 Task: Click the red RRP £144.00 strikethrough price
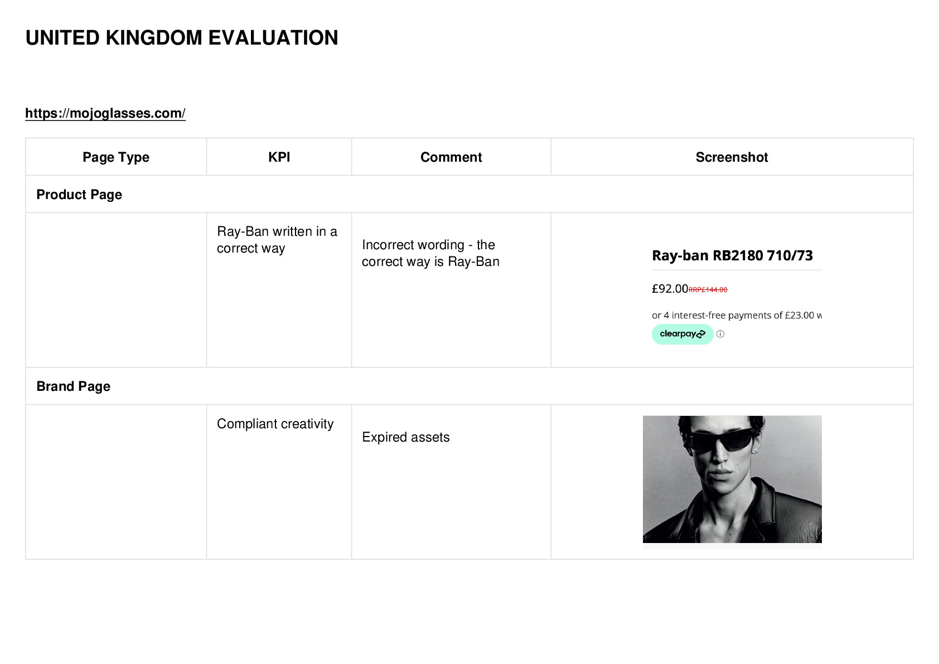pos(708,290)
